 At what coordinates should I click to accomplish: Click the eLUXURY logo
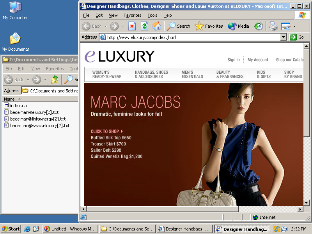[120, 56]
